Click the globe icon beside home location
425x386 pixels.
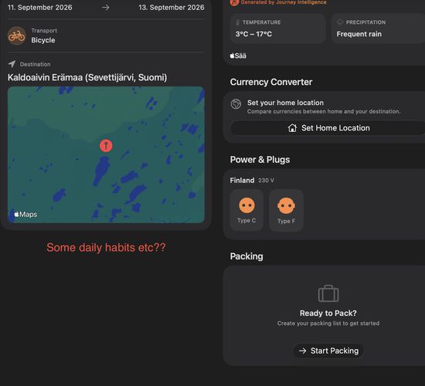click(x=236, y=103)
